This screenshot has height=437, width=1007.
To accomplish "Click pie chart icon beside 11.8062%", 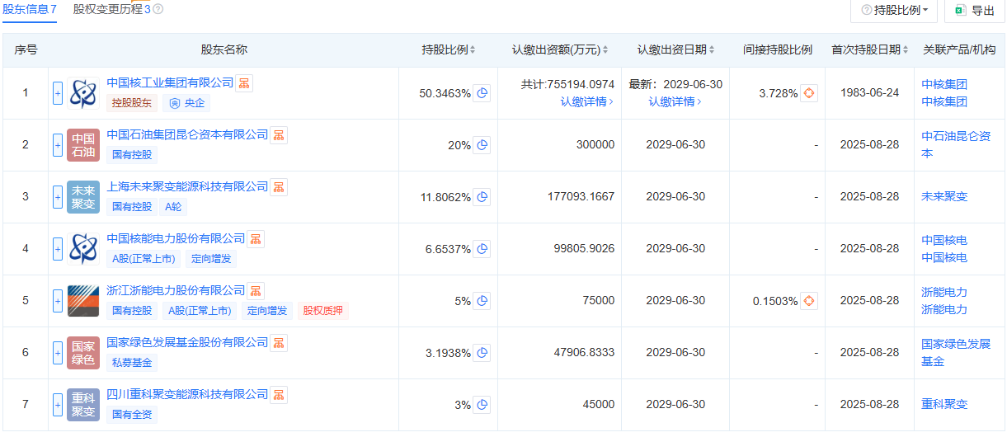I will (482, 197).
